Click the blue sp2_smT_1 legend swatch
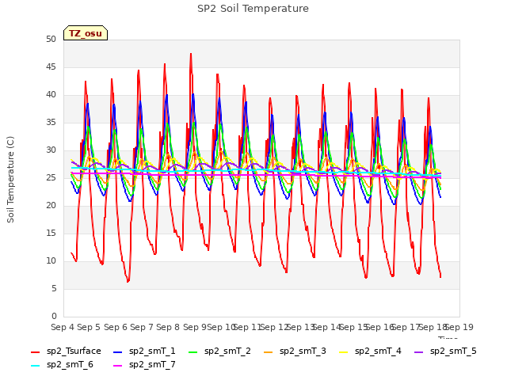 coord(118,352)
